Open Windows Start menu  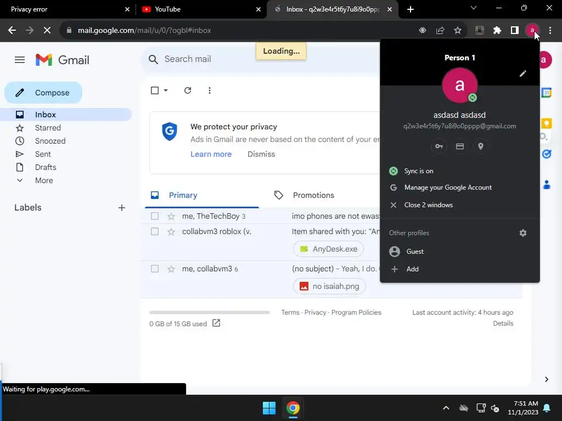click(x=269, y=408)
